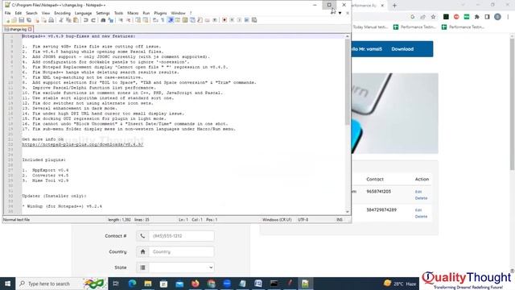Image resolution: width=515 pixels, height=290 pixels.
Task: Click the Notepad++ vertical scrollbar up arrow
Action: pyautogui.click(x=348, y=36)
